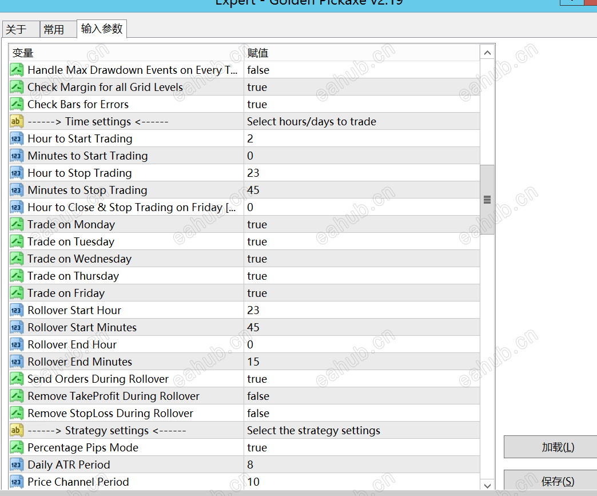This screenshot has width=597, height=496.
Task: Click the boolean icon for Trade on Thursday
Action: (x=17, y=276)
